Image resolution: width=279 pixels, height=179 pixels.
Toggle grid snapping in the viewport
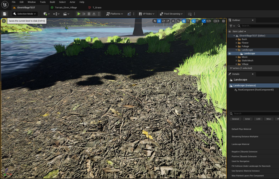tap(184, 21)
